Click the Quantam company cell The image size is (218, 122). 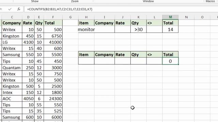[x=12, y=68]
